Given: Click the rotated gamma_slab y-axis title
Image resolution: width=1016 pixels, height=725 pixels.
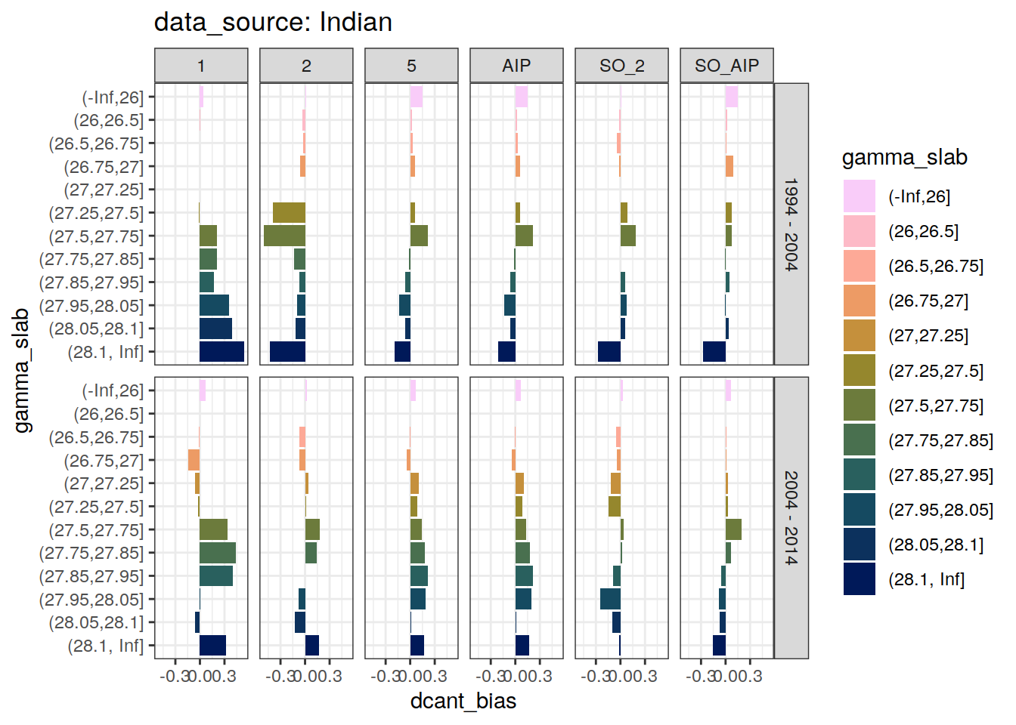Looking at the screenshot, I should tap(22, 370).
